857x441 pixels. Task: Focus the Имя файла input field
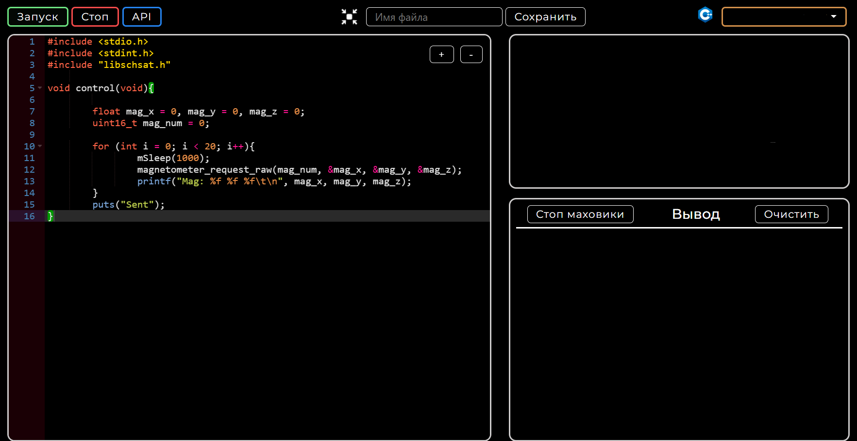[434, 17]
